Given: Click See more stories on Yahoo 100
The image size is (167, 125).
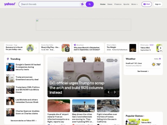Looking at the screenshot, I should pos(24,120).
